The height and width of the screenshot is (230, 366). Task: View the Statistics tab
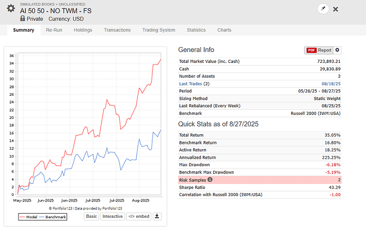[196, 30]
